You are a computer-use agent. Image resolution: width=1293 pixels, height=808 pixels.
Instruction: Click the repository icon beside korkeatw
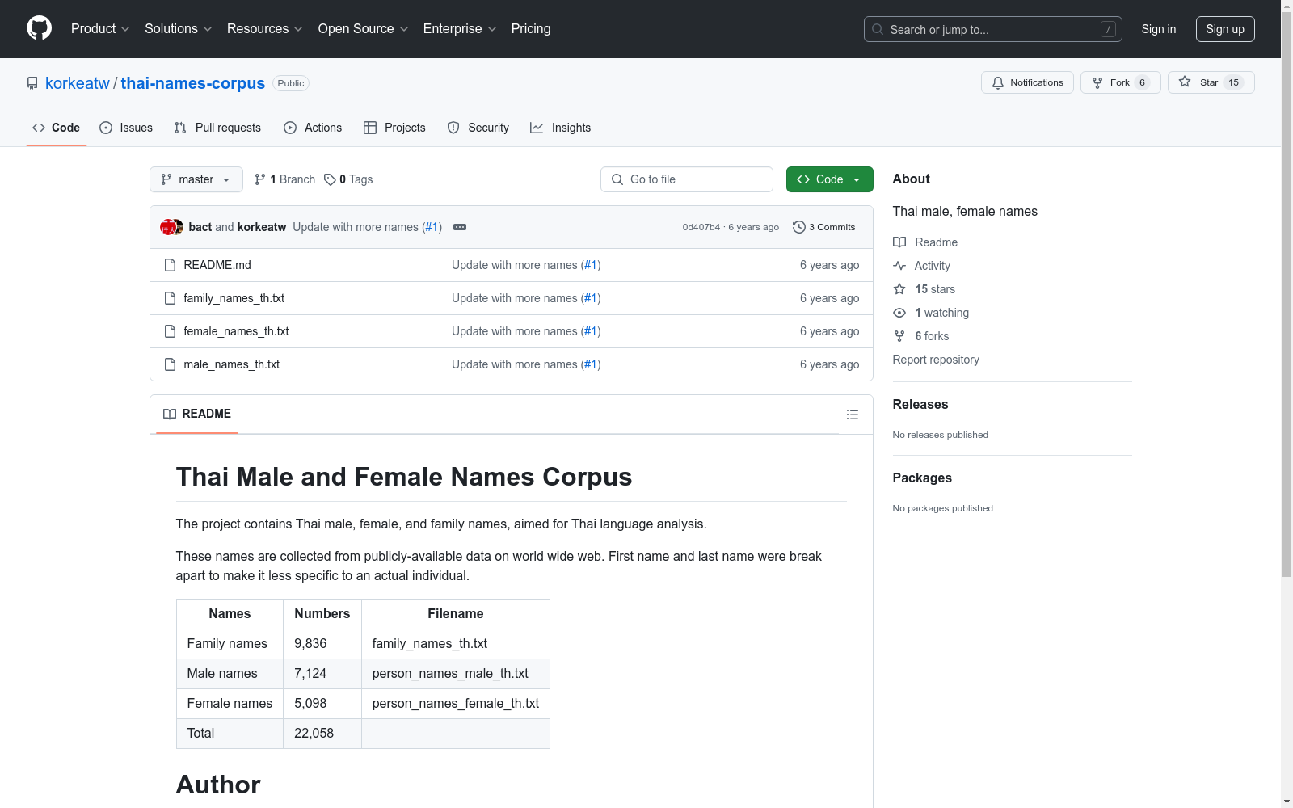click(32, 83)
